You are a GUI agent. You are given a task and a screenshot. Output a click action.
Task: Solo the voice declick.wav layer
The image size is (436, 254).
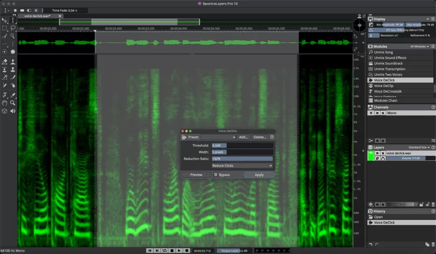(383, 153)
